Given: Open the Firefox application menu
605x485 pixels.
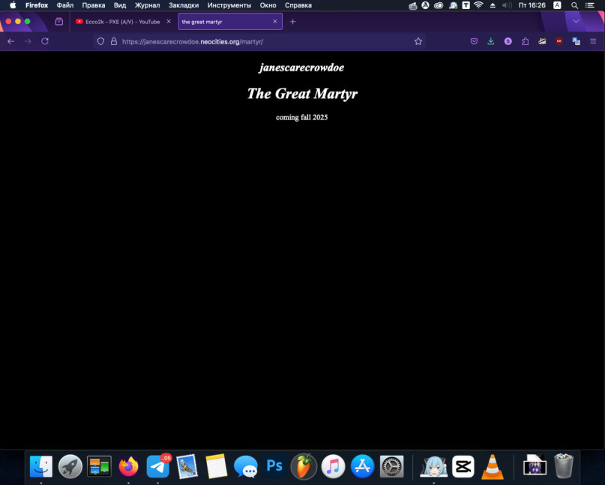Looking at the screenshot, I should pyautogui.click(x=37, y=5).
